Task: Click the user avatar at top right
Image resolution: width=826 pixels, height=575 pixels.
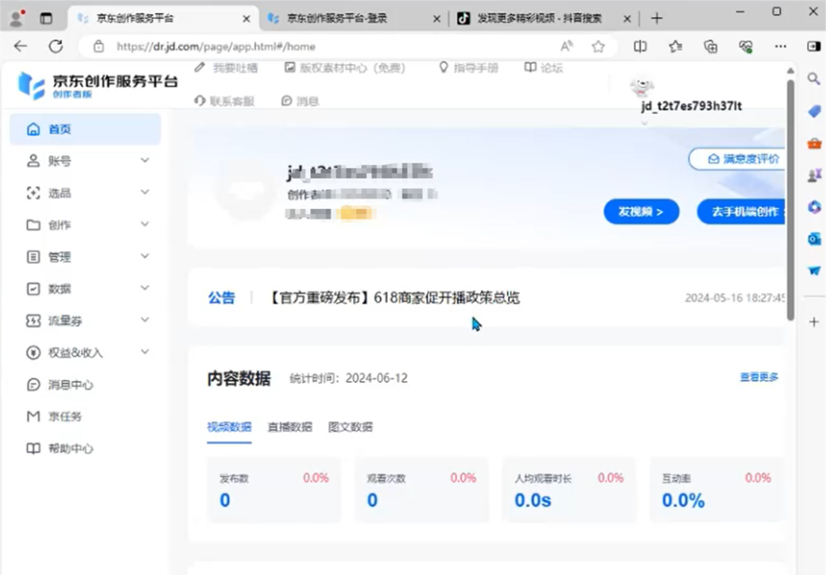Action: point(642,86)
